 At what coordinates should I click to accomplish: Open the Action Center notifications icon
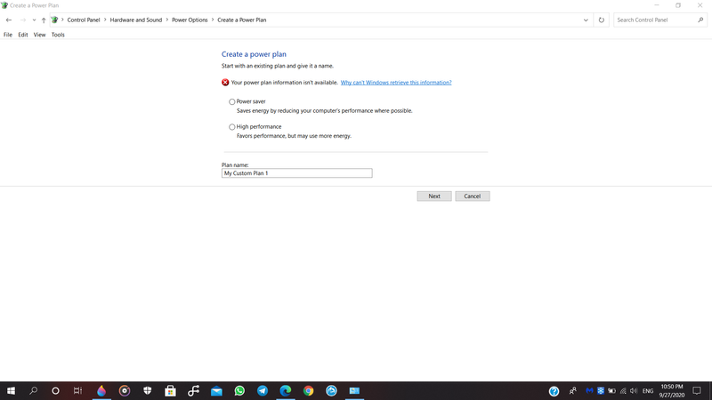[697, 390]
